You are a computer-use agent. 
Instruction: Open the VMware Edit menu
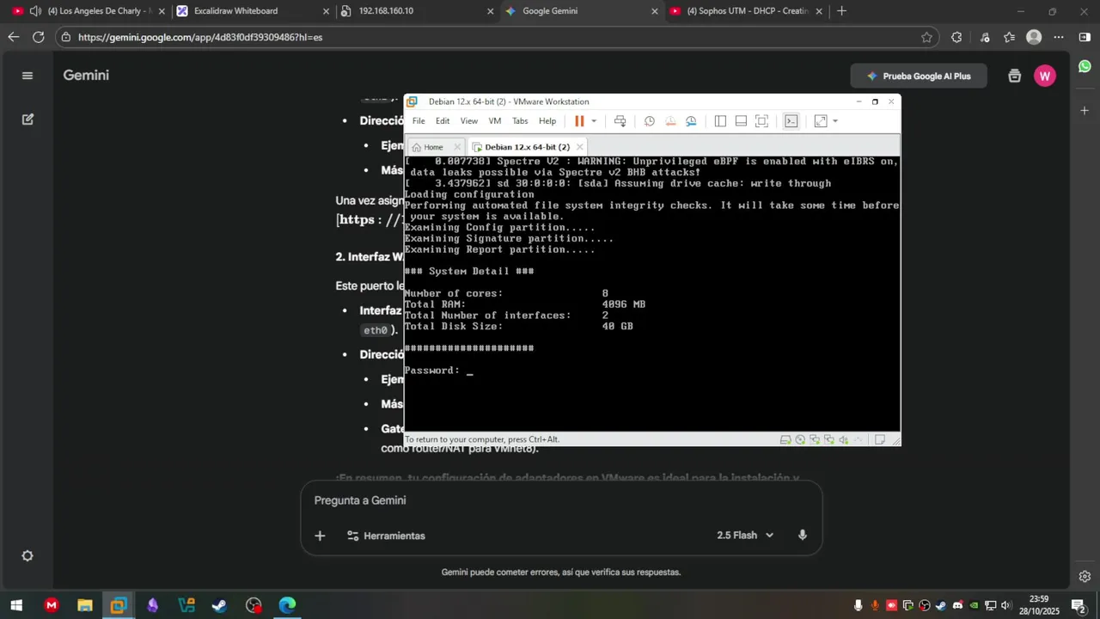443,121
